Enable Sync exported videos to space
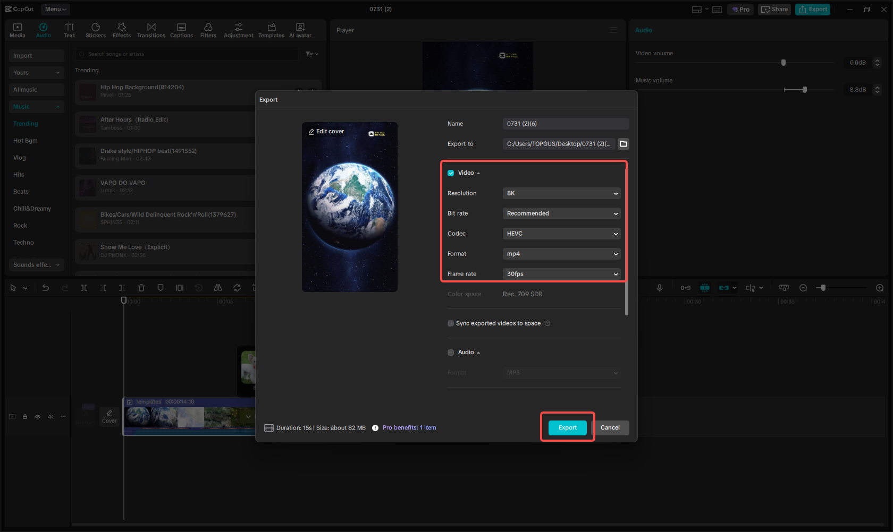Screen dimensions: 893x532 (x=451, y=323)
